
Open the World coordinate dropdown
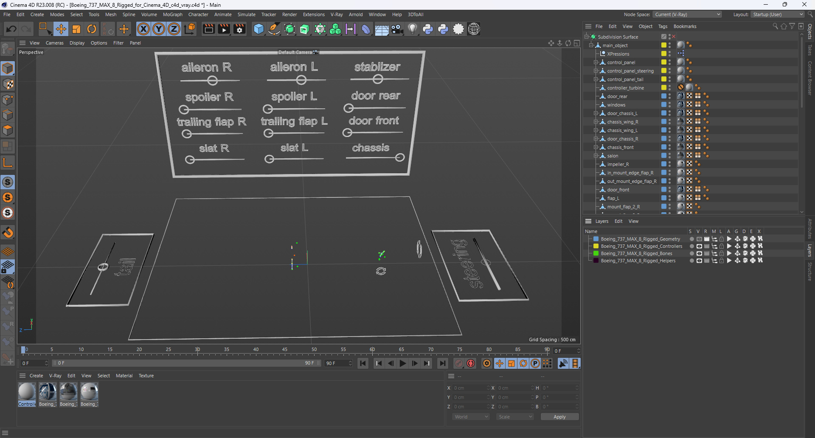[x=471, y=417]
